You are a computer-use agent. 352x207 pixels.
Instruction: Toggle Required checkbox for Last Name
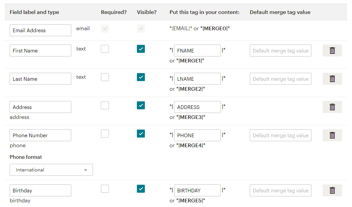click(x=105, y=77)
